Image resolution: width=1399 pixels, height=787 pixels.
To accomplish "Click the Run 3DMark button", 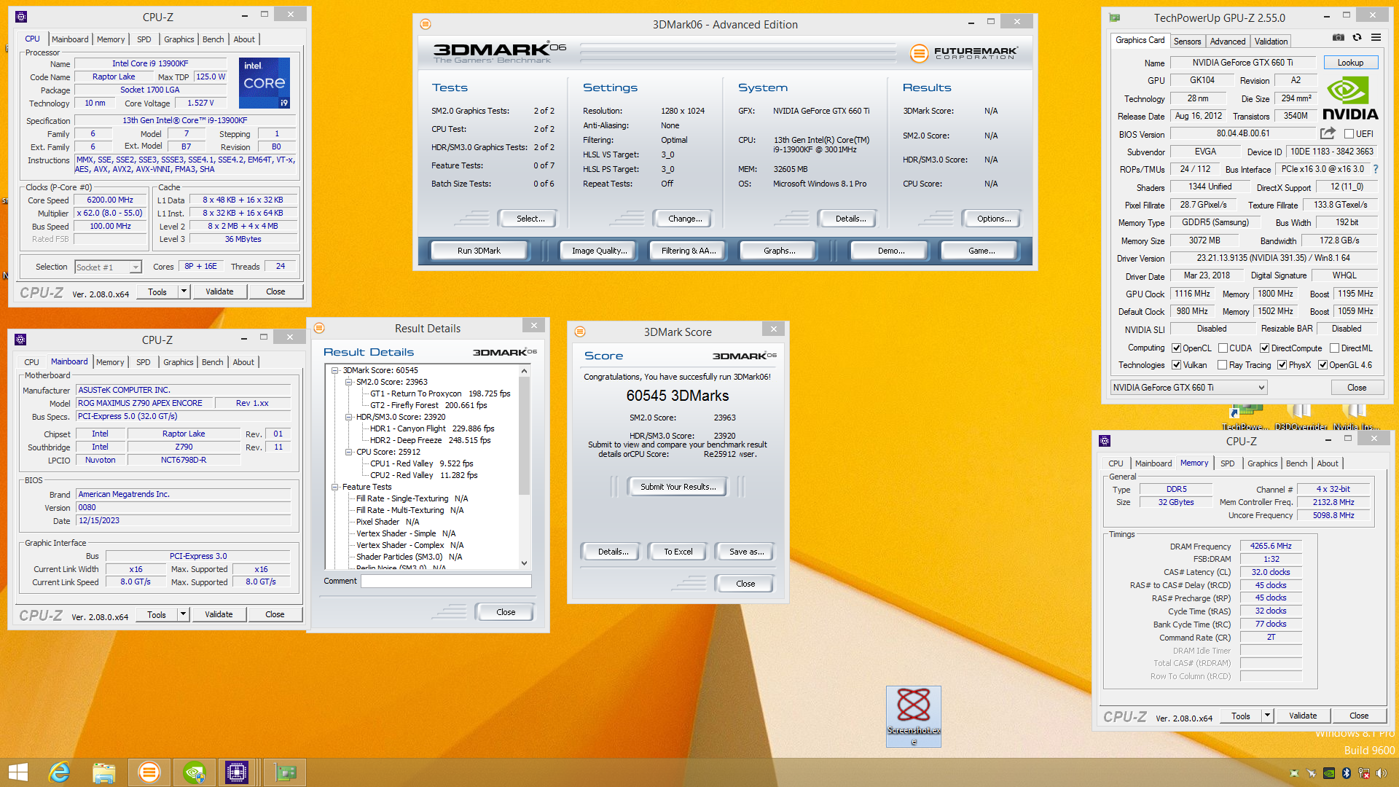I will pyautogui.click(x=479, y=251).
